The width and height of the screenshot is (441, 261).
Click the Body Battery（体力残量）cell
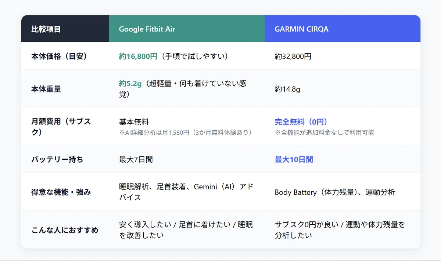click(x=343, y=192)
